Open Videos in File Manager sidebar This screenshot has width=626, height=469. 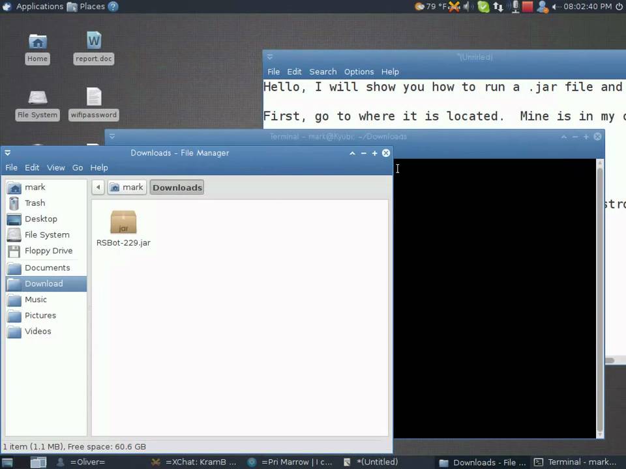click(x=46, y=332)
